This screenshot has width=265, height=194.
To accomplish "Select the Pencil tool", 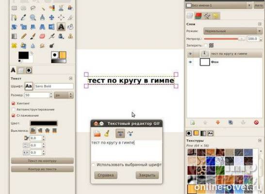I will [x=24, y=36].
